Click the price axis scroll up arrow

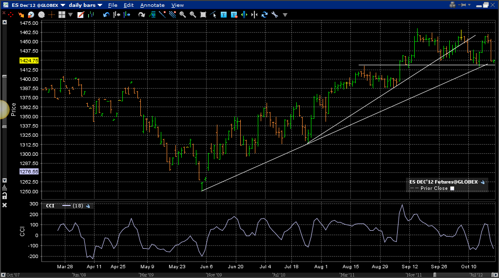4,22
